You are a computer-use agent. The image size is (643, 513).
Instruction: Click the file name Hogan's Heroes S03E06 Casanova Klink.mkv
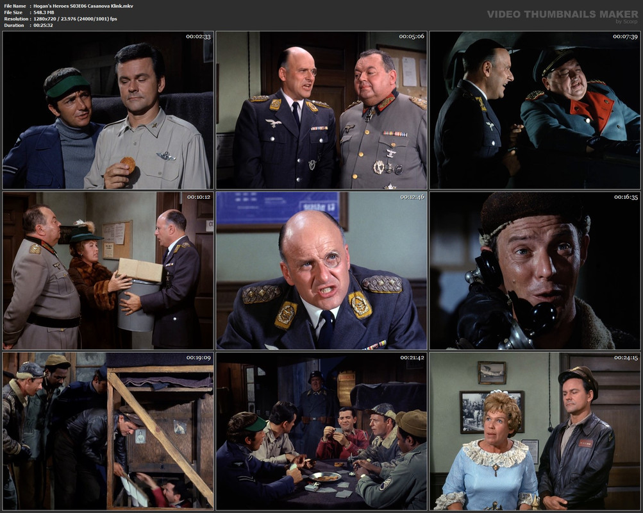pos(83,6)
